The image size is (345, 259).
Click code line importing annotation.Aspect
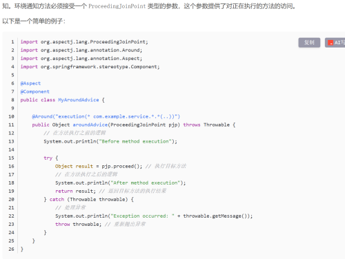81,59
